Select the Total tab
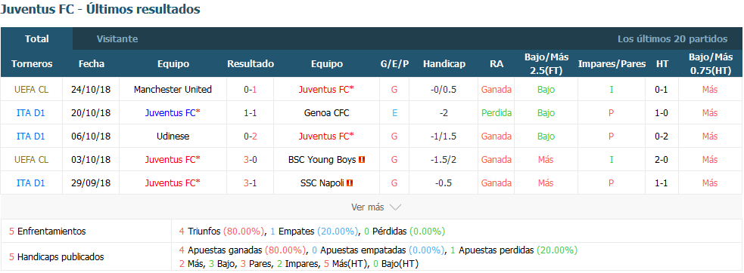Screen dimensions: 744x273 point(36,38)
